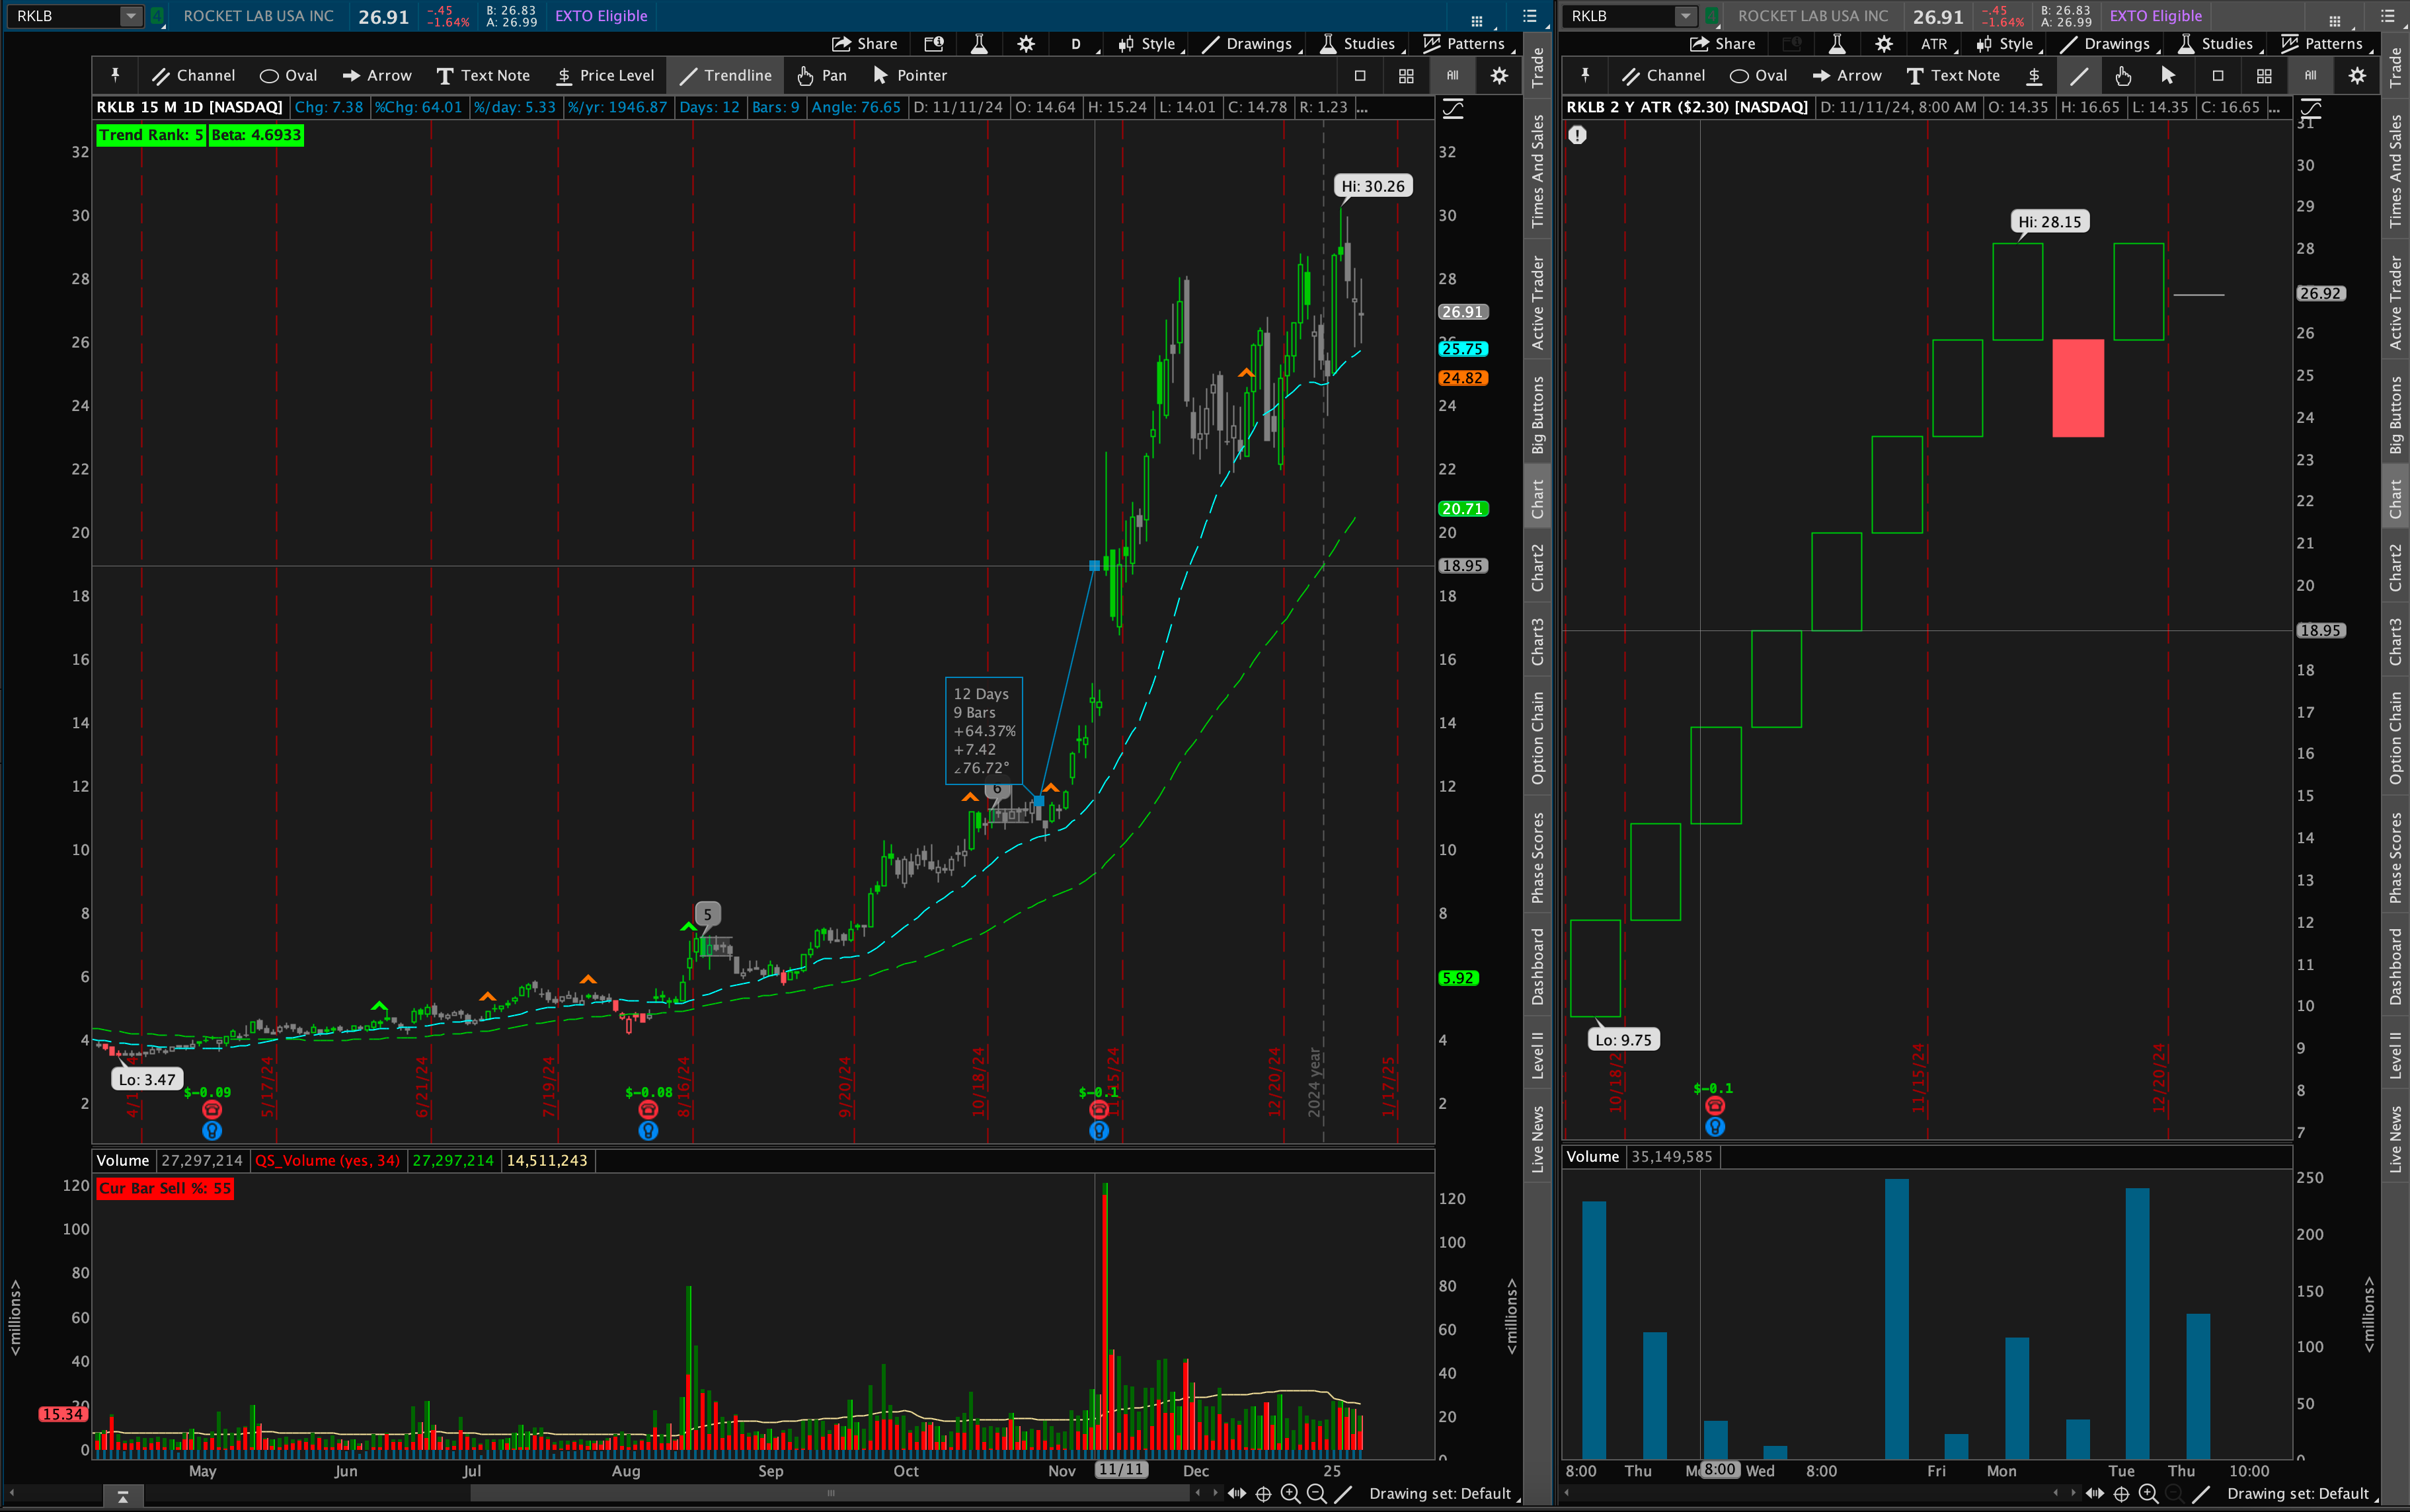Select the Pan hand tool in right chart
This screenshot has height=1512, width=2410.
[x=2122, y=75]
